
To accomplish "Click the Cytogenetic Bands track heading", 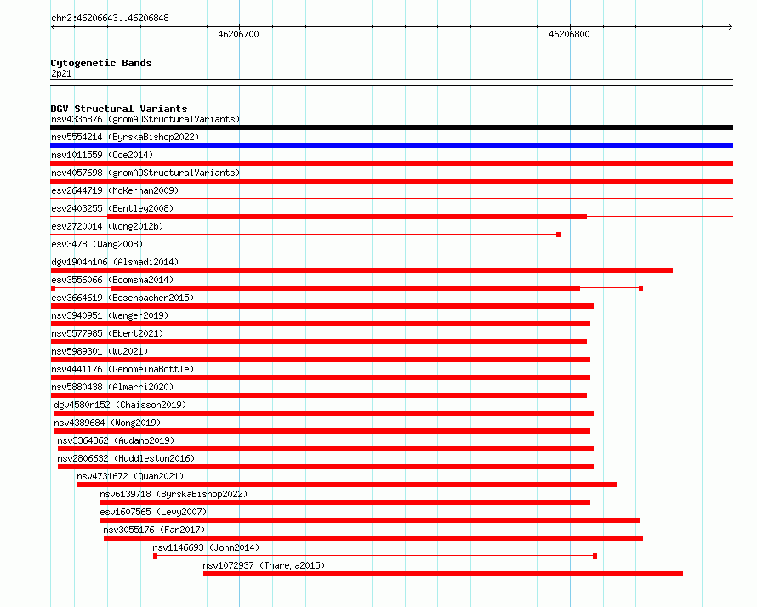I will point(101,63).
